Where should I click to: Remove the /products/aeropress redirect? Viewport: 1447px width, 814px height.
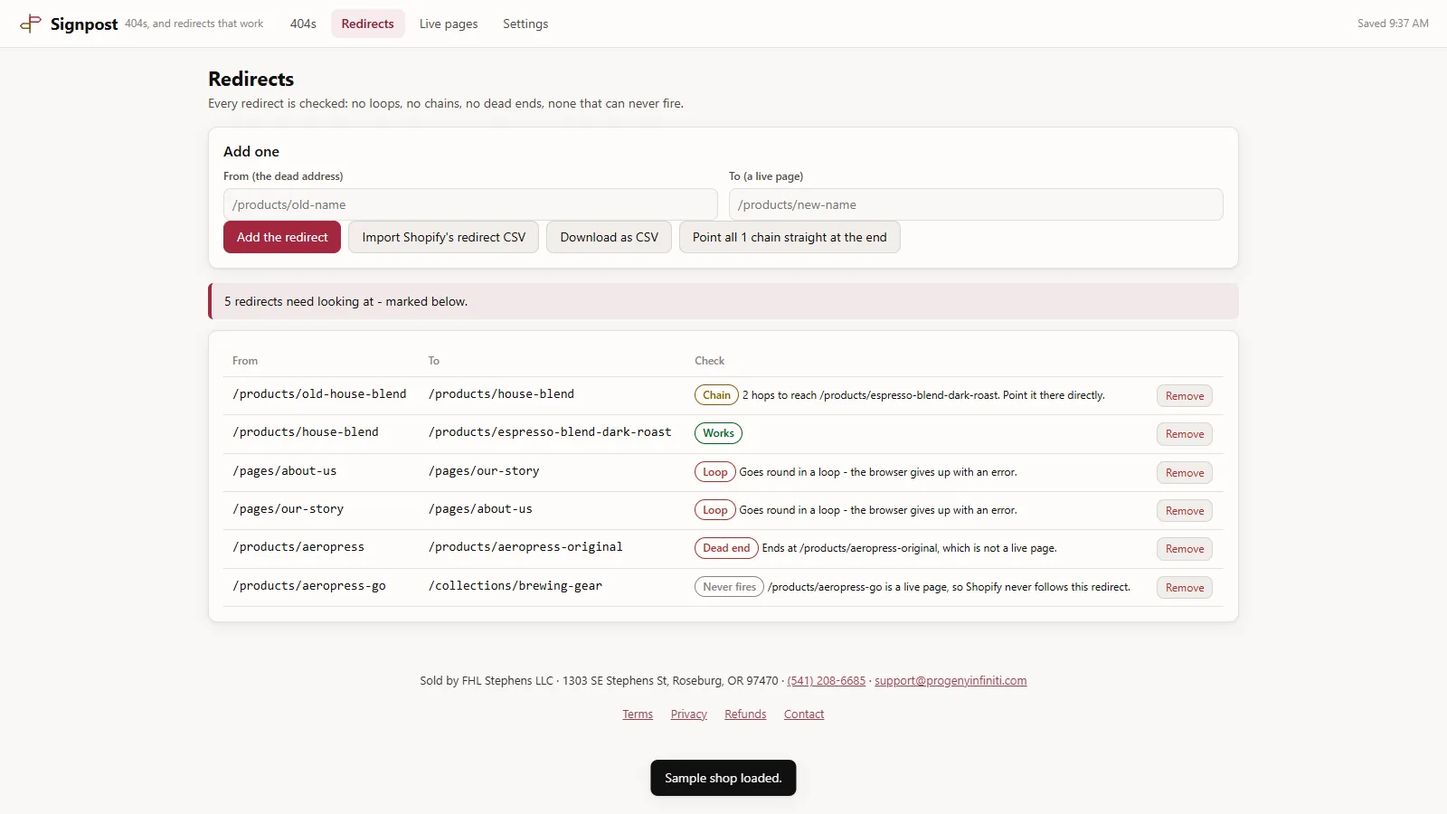(1185, 549)
